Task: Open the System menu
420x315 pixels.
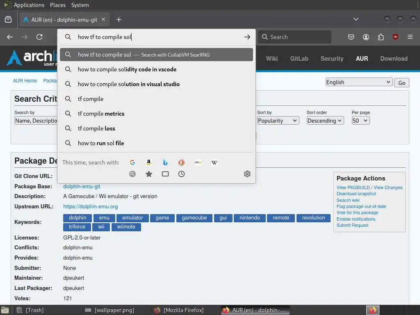Action: [80, 5]
